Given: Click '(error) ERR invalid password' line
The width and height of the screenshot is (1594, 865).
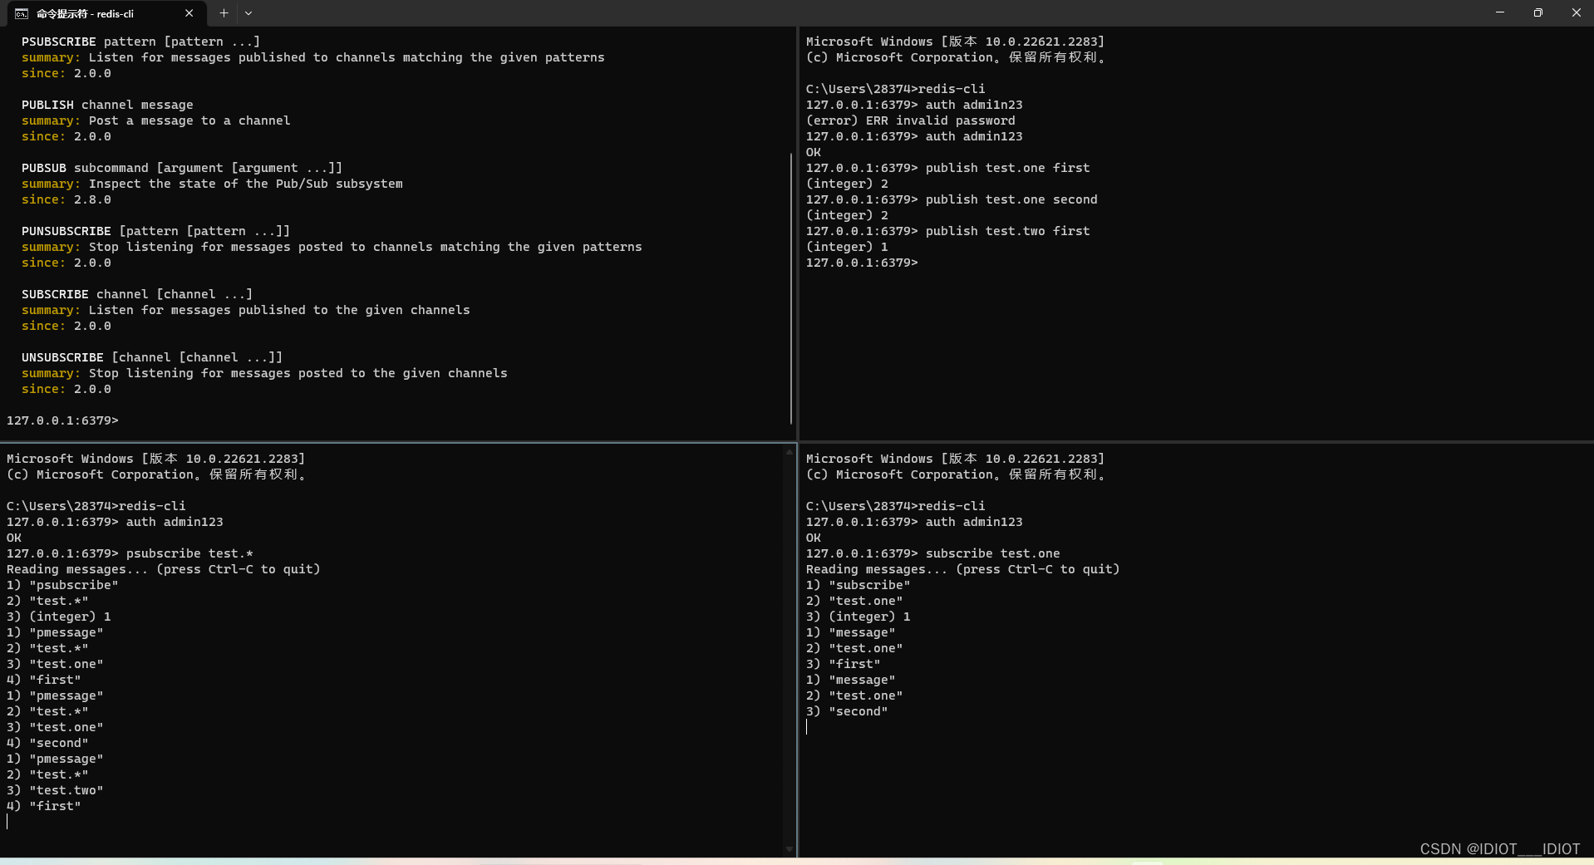Looking at the screenshot, I should click(x=911, y=120).
